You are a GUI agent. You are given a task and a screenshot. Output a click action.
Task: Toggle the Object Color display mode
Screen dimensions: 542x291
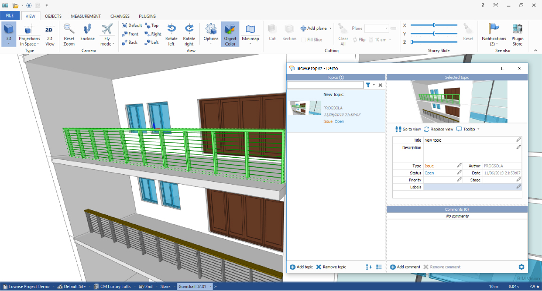coord(230,34)
